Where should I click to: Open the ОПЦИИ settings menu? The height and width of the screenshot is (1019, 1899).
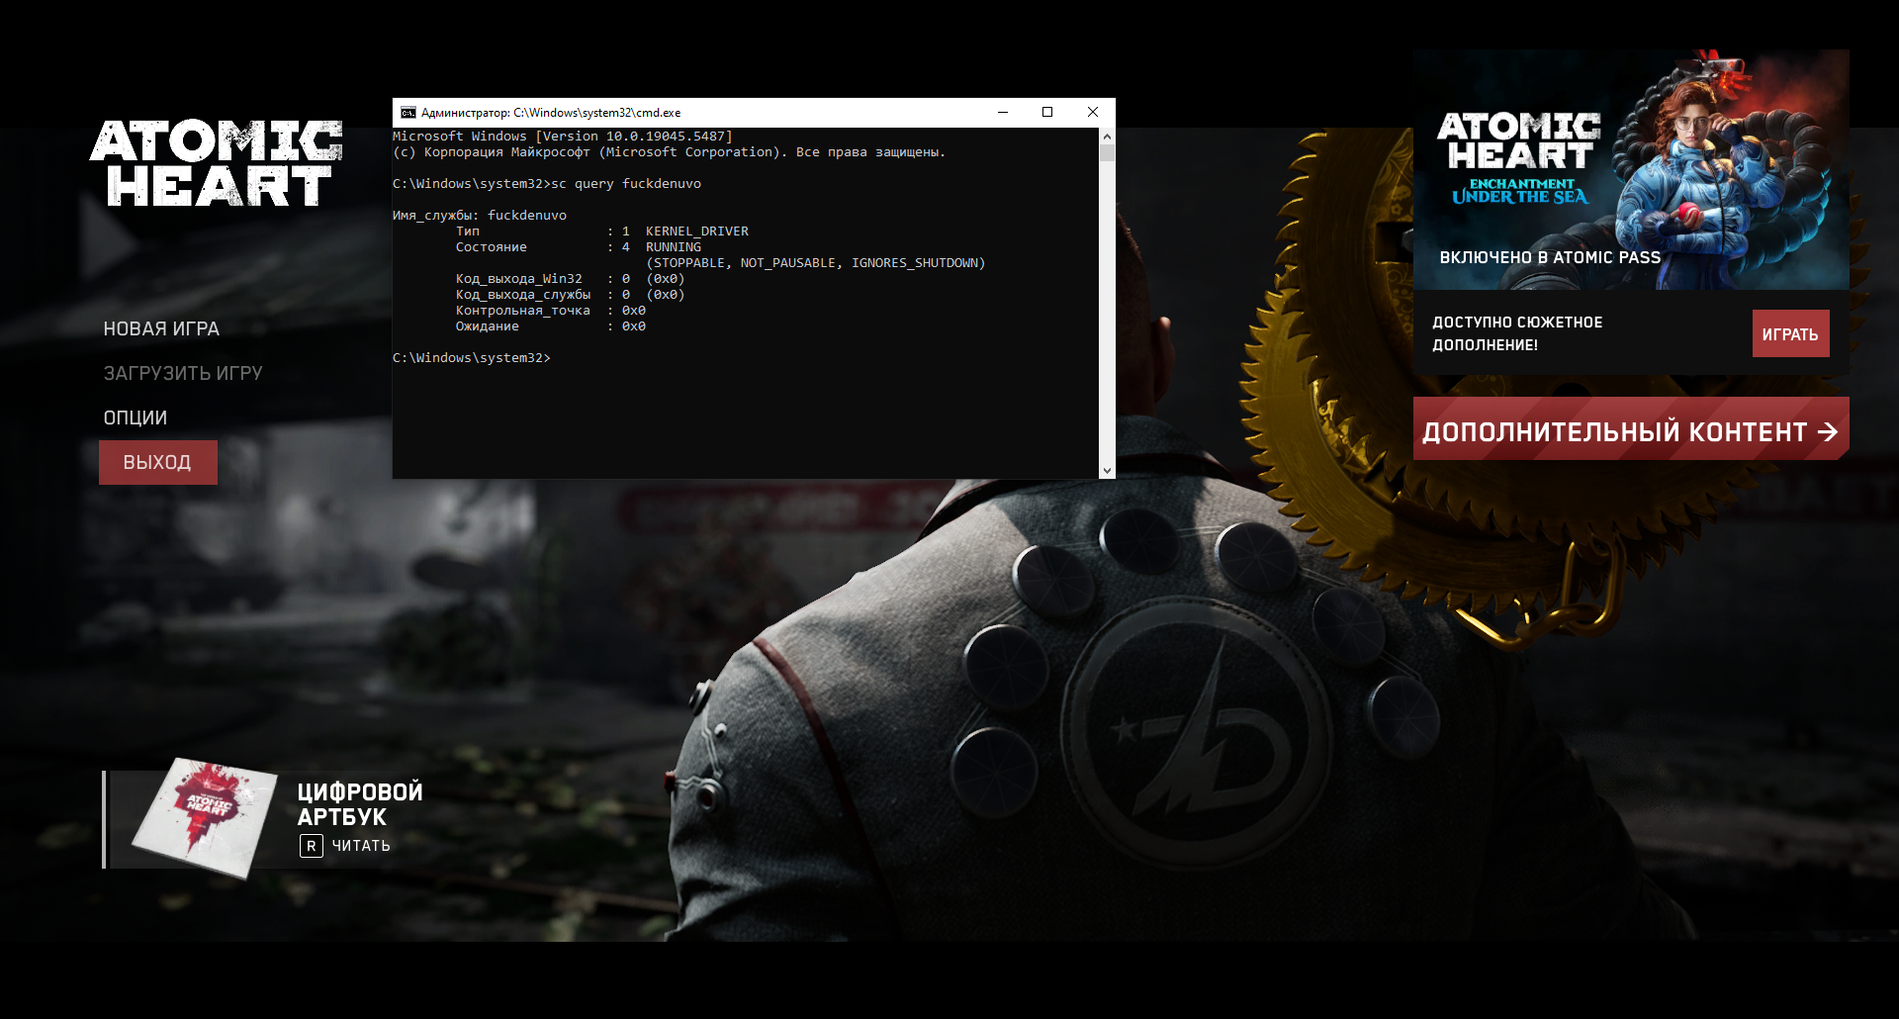(136, 417)
